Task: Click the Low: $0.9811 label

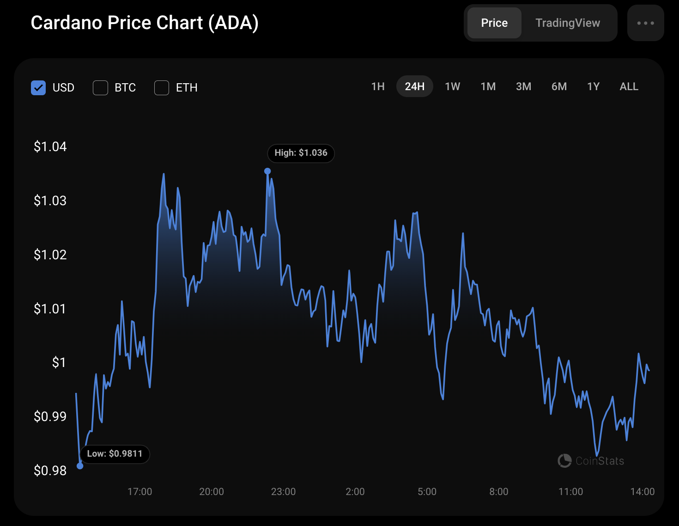Action: pos(115,454)
